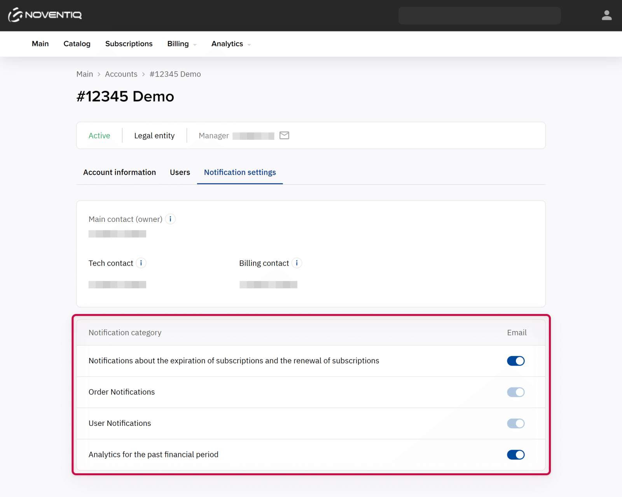Show Tech contact info tooltip icon
The image size is (622, 497).
pos(141,263)
